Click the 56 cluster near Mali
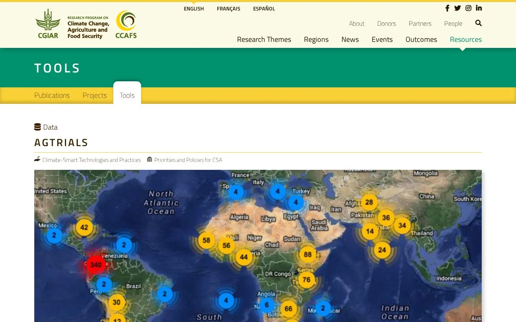This screenshot has height=322, width=516. (x=227, y=246)
